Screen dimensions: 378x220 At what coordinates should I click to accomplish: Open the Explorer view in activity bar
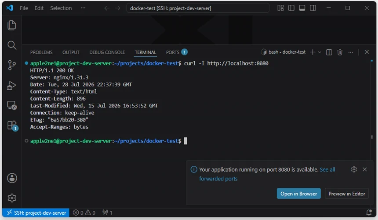pyautogui.click(x=11, y=26)
